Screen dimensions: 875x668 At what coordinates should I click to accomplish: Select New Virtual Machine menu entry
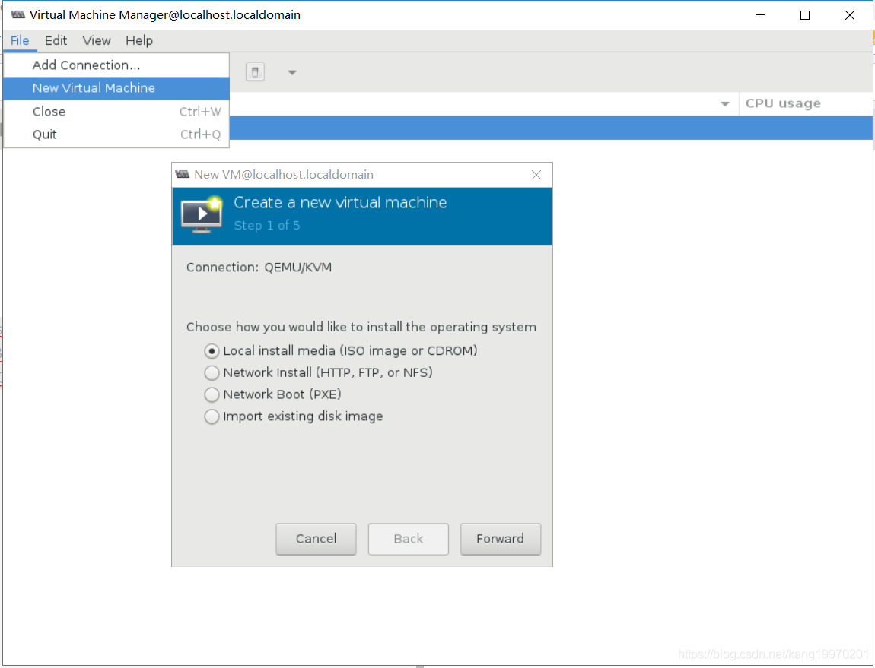pos(116,88)
